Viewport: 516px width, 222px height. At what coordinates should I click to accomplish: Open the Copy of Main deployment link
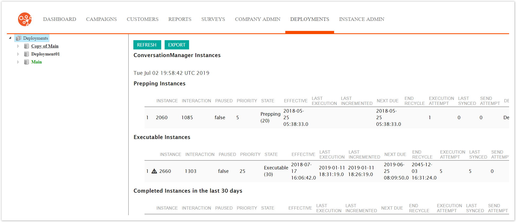(45, 46)
